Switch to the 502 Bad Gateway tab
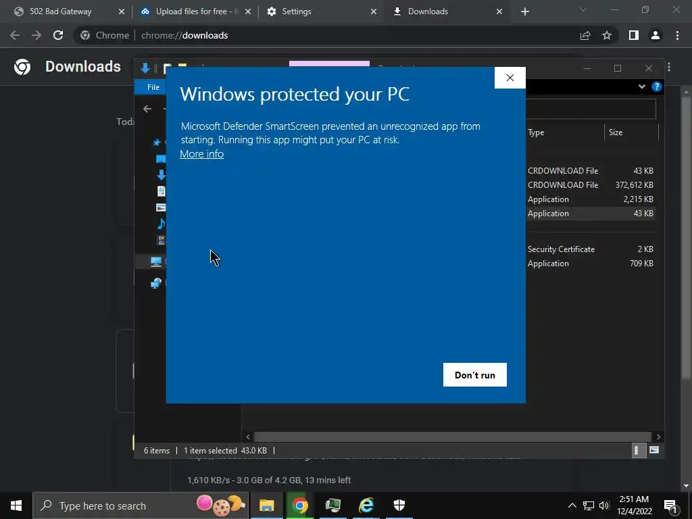 (70, 11)
